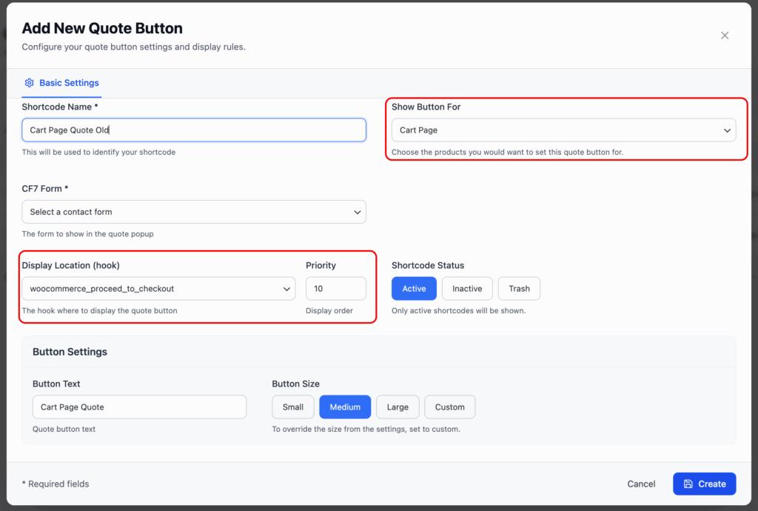The image size is (758, 511).
Task: Set shortcode status to Inactive
Action: click(x=467, y=289)
